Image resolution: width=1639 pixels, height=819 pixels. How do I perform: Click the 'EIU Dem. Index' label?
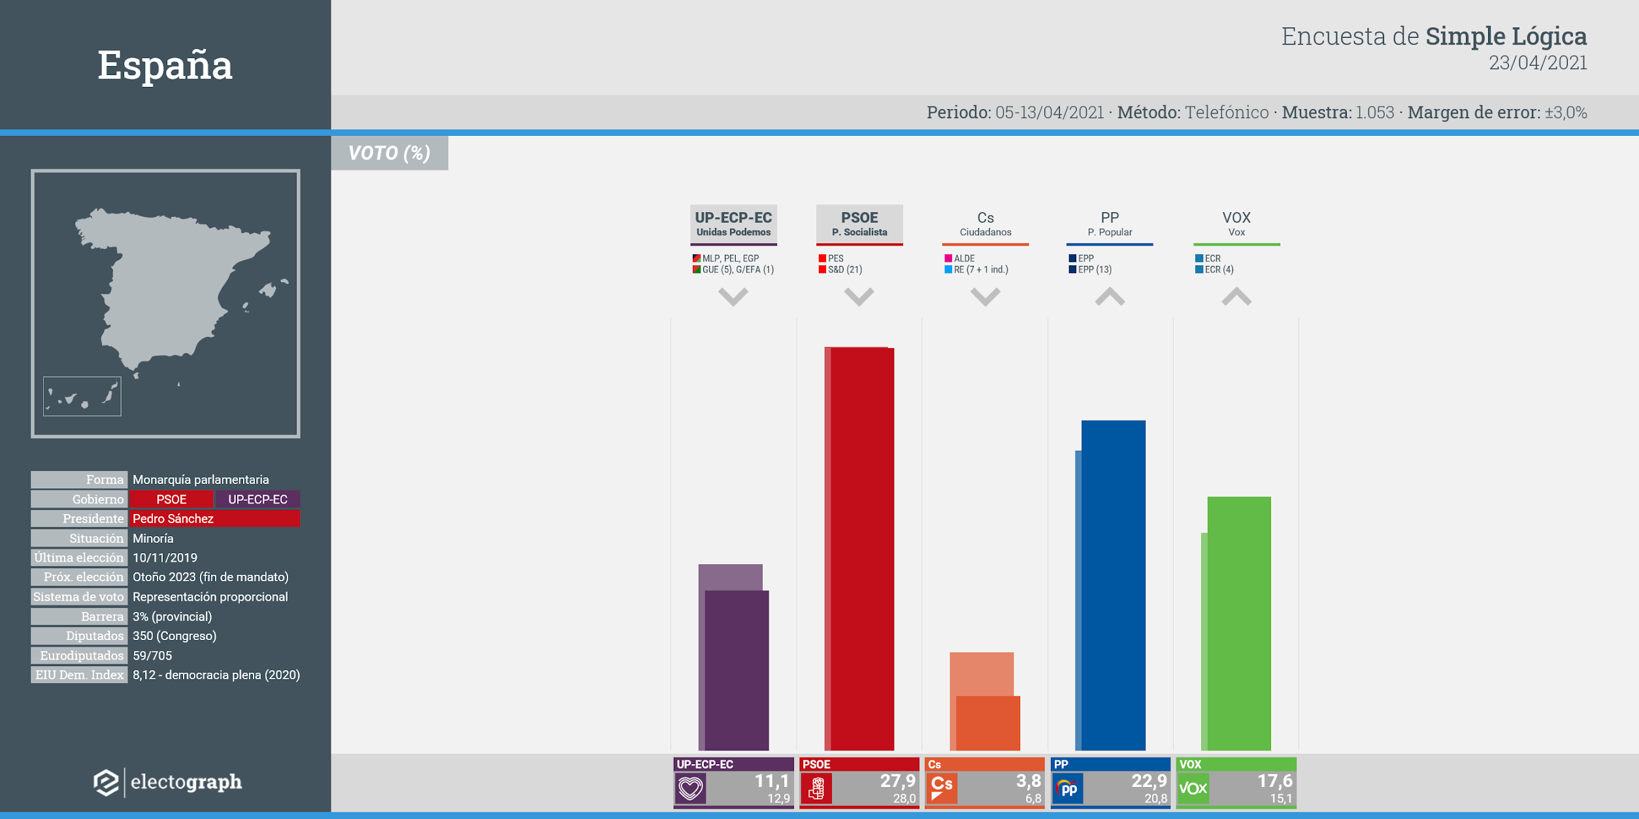pyautogui.click(x=78, y=675)
